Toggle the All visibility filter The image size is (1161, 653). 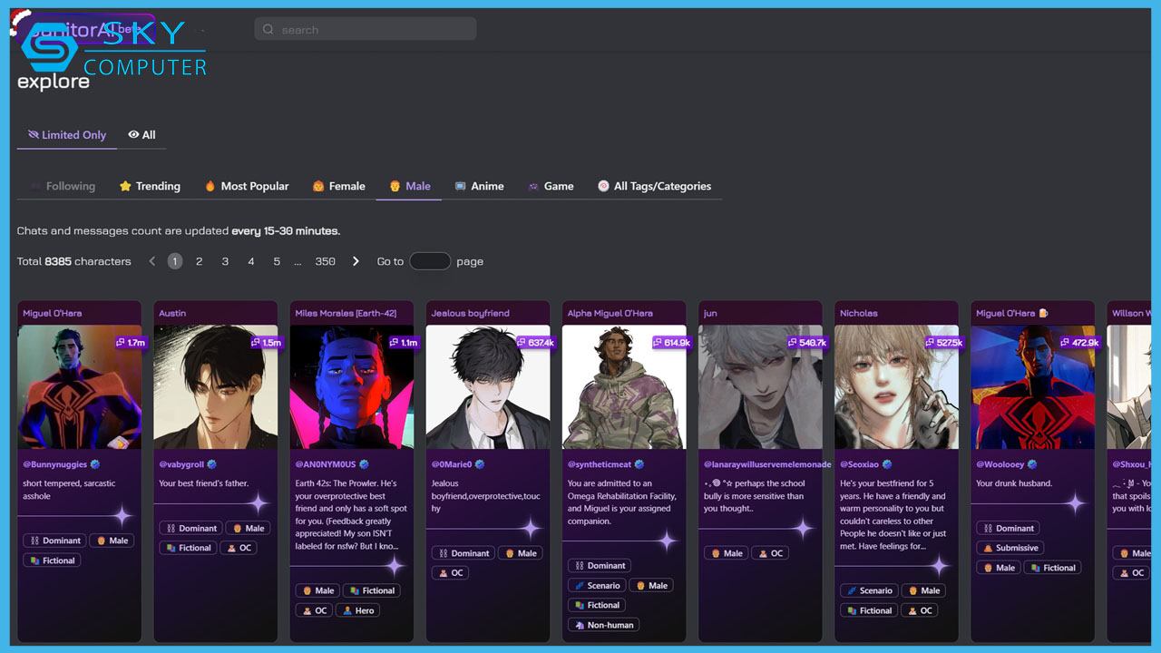tap(141, 135)
